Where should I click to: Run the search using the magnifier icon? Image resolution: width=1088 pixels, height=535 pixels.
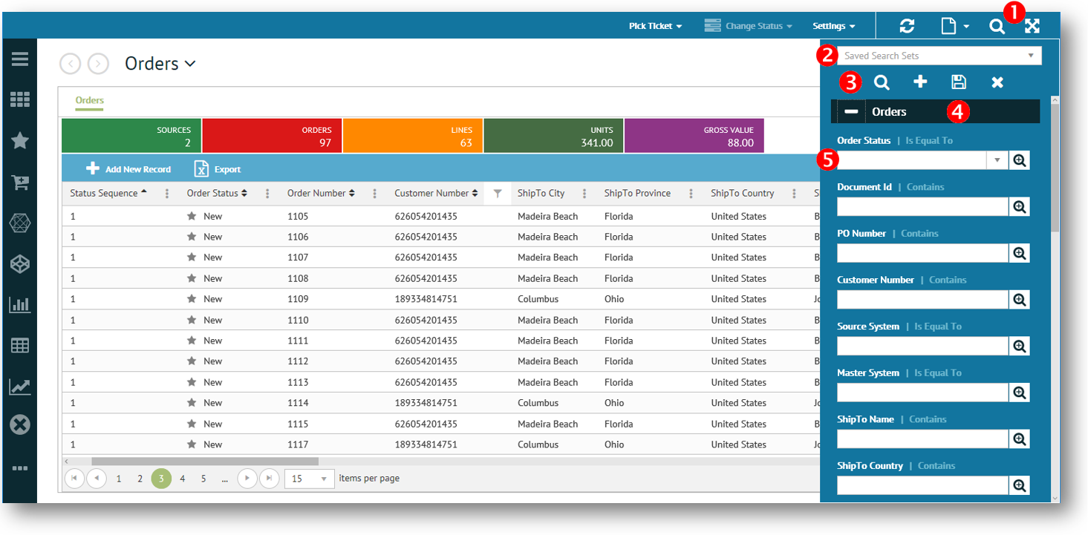point(882,82)
